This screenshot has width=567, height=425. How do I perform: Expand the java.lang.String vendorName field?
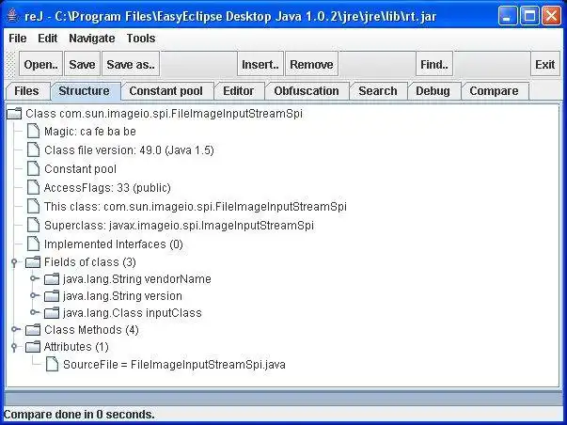[34, 278]
